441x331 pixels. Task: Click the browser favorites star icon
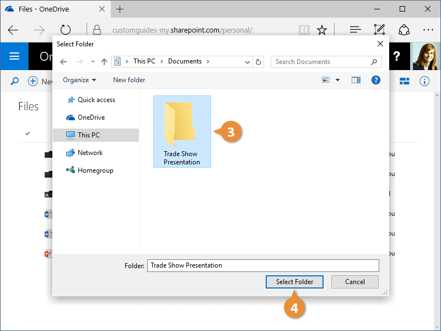pos(322,30)
